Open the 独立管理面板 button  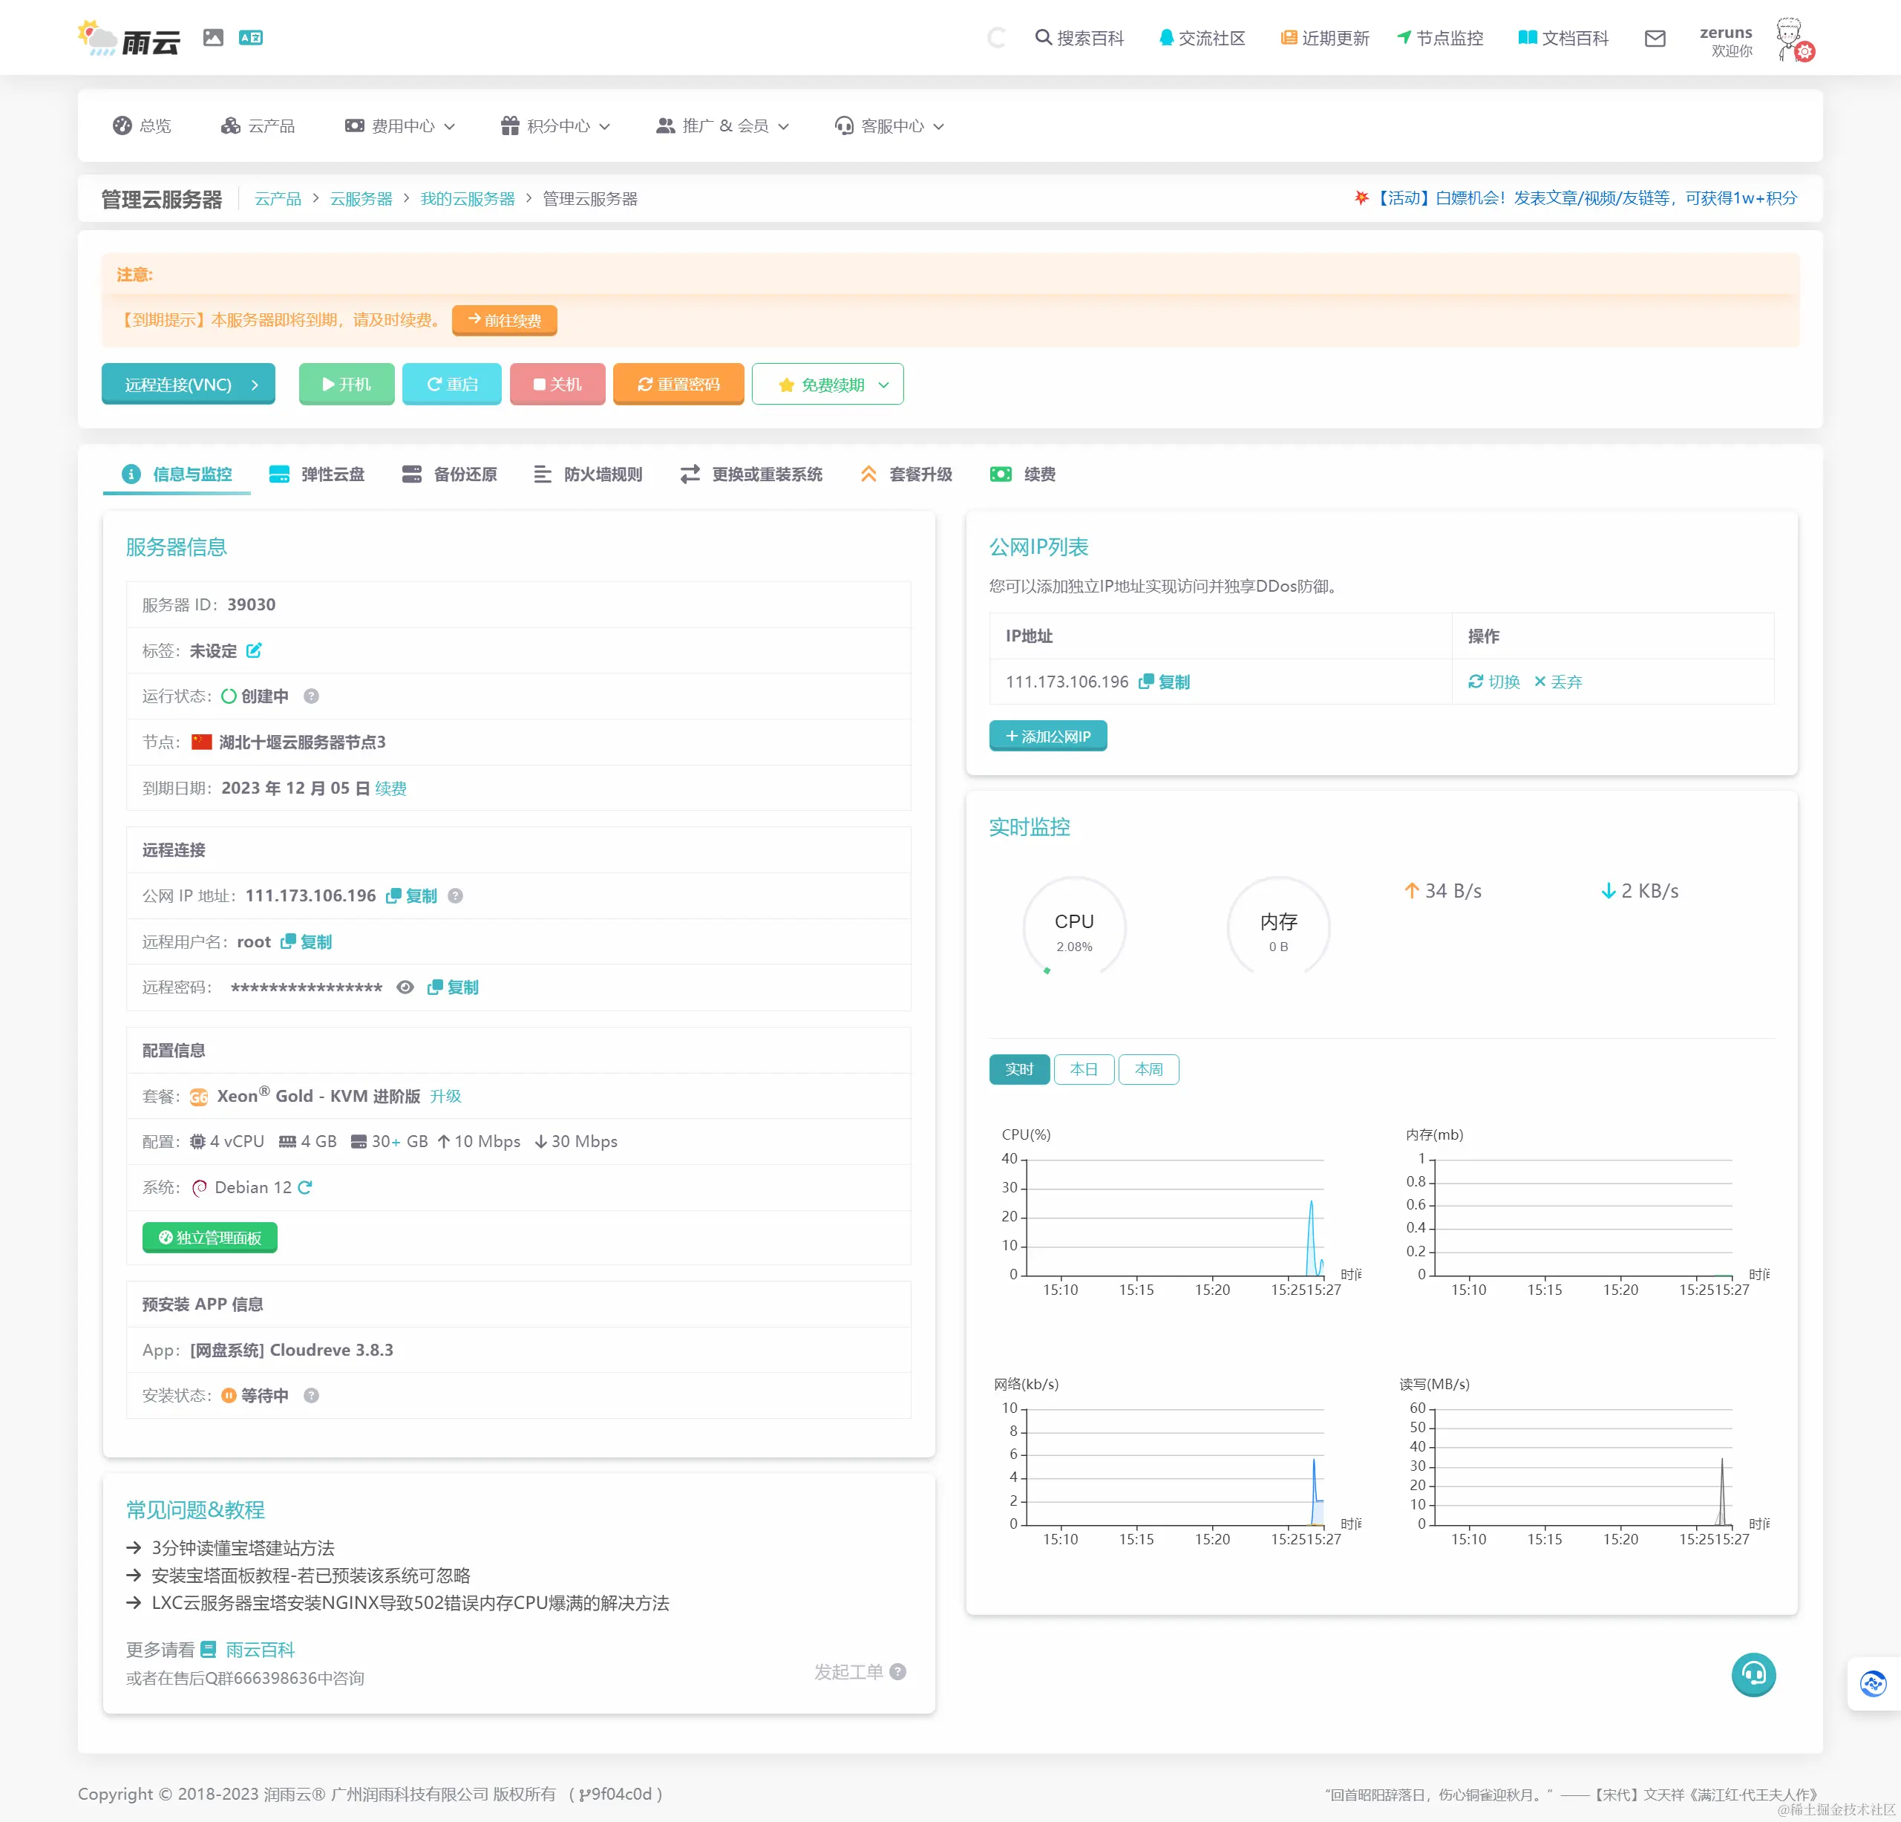[x=211, y=1238]
